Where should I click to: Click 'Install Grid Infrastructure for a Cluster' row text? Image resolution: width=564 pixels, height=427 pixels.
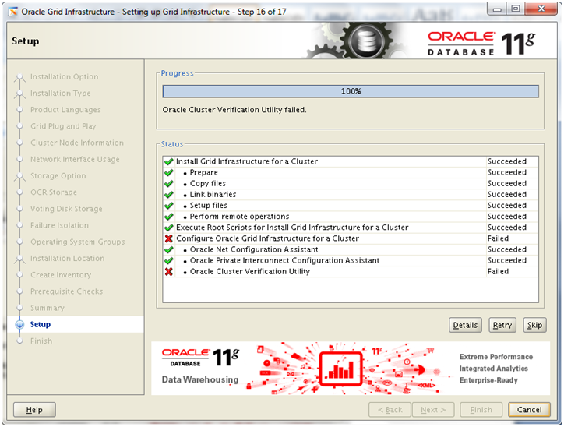(x=247, y=161)
